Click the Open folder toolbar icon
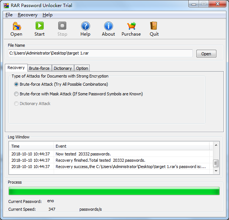 tap(17, 26)
